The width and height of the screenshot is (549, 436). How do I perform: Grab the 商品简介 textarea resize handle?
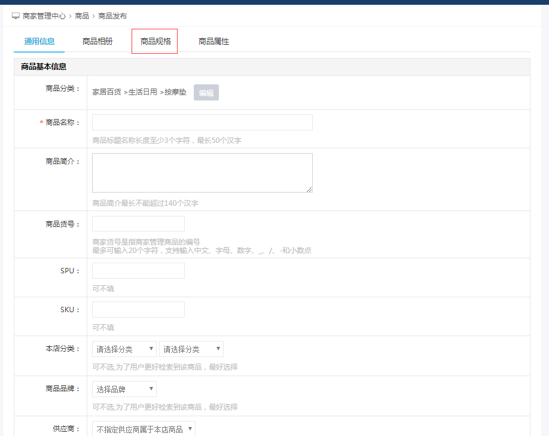[x=310, y=190]
